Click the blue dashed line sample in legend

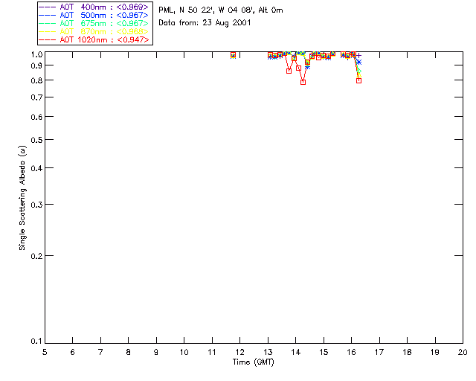(48, 15)
